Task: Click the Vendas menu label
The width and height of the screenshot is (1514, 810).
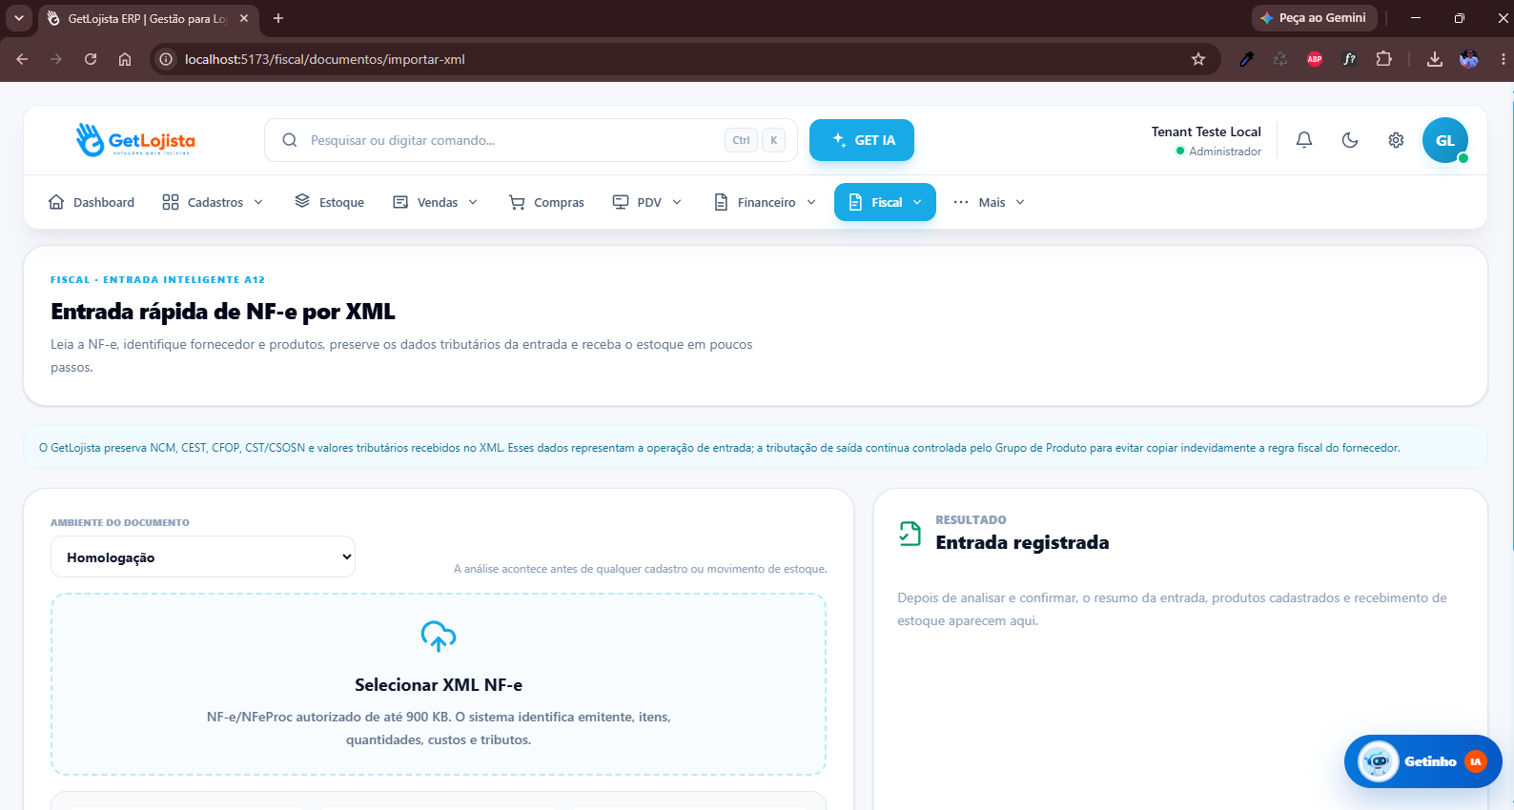Action: click(x=438, y=202)
